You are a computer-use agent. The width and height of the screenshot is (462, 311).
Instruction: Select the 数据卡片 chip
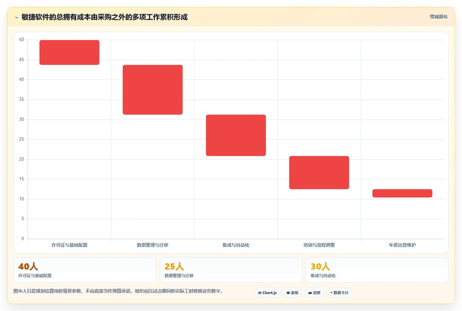click(x=339, y=293)
